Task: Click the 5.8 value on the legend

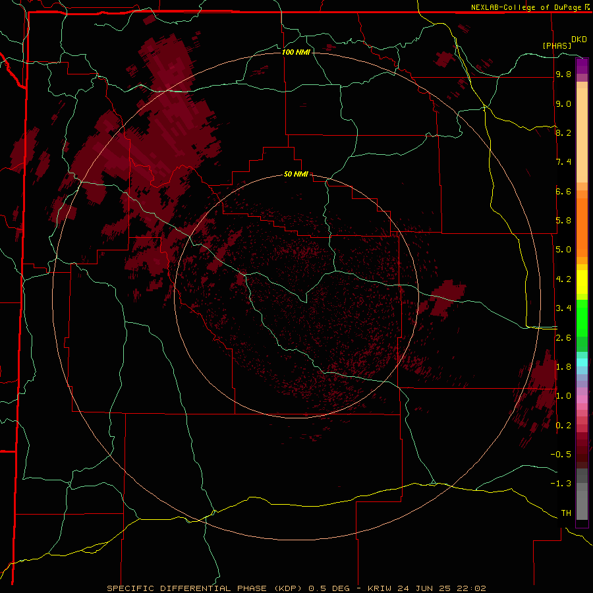Action: (563, 221)
